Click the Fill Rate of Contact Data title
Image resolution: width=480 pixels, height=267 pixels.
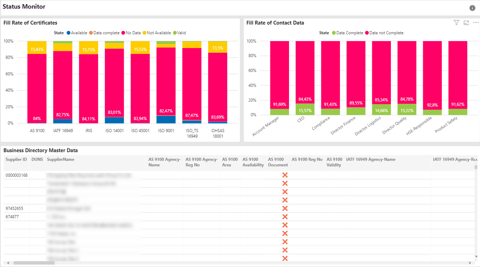(x=275, y=23)
